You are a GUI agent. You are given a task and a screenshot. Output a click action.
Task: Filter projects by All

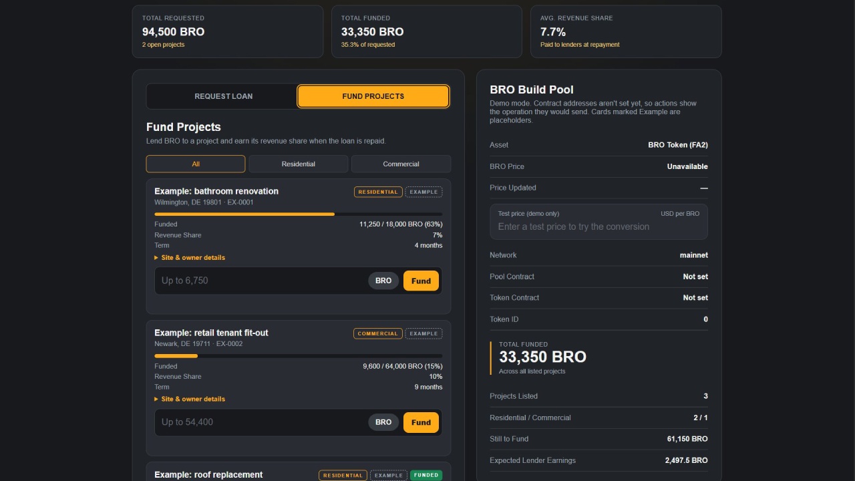196,164
